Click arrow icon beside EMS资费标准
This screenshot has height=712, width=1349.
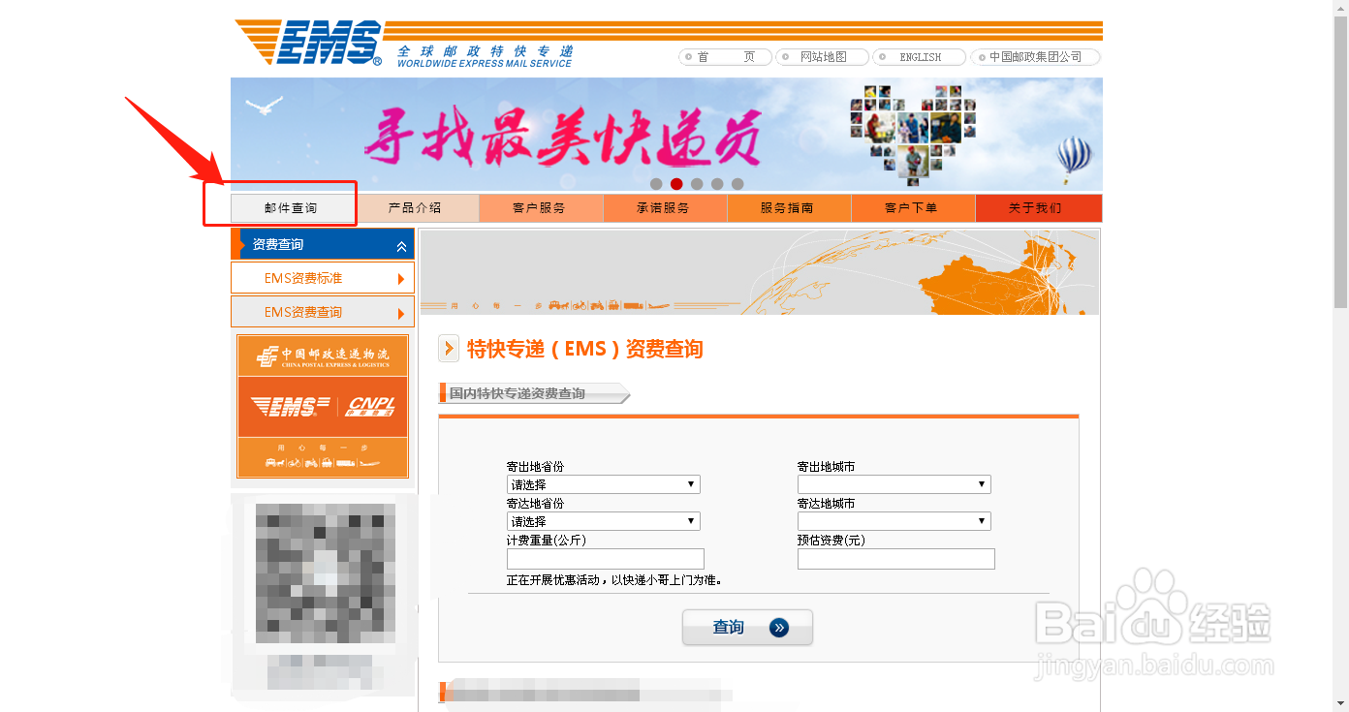pyautogui.click(x=401, y=279)
